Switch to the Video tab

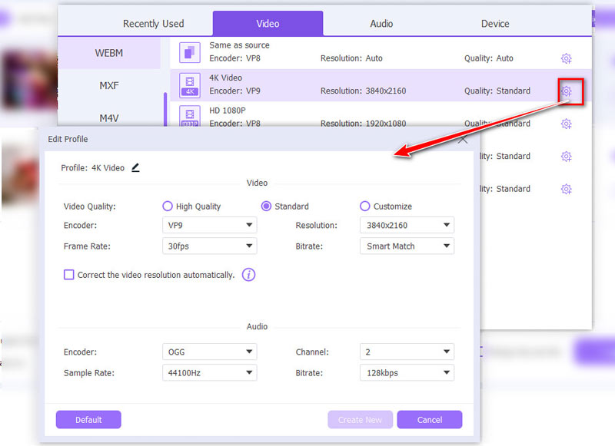click(268, 24)
